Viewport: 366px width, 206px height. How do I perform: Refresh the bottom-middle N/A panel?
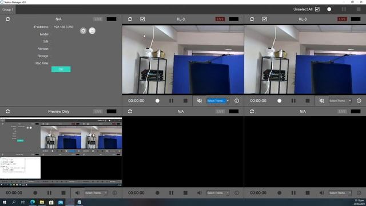tap(130, 112)
